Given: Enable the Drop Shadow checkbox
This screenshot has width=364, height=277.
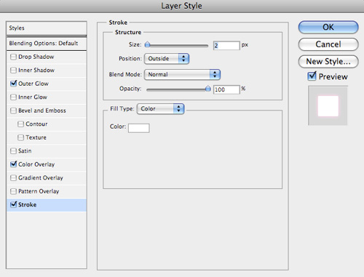Looking at the screenshot, I should point(13,57).
